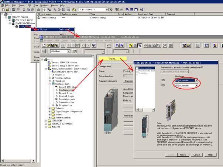
Task: Toggle the Summary step checkbox
Action: click(x=137, y=73)
